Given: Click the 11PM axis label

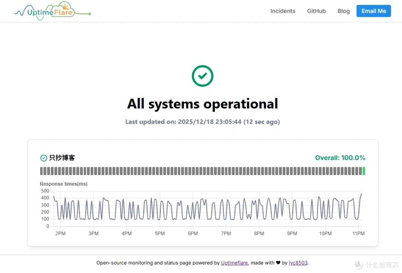Looking at the screenshot, I should 358,234.
